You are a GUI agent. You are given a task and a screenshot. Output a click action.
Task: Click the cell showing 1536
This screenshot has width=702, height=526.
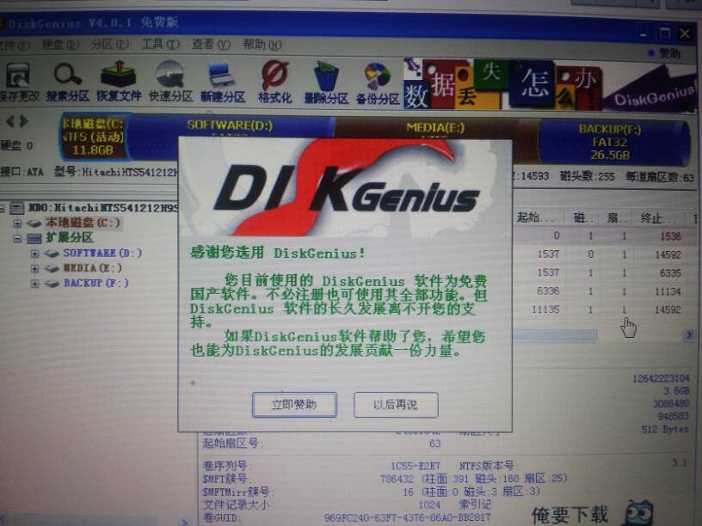[x=670, y=236]
